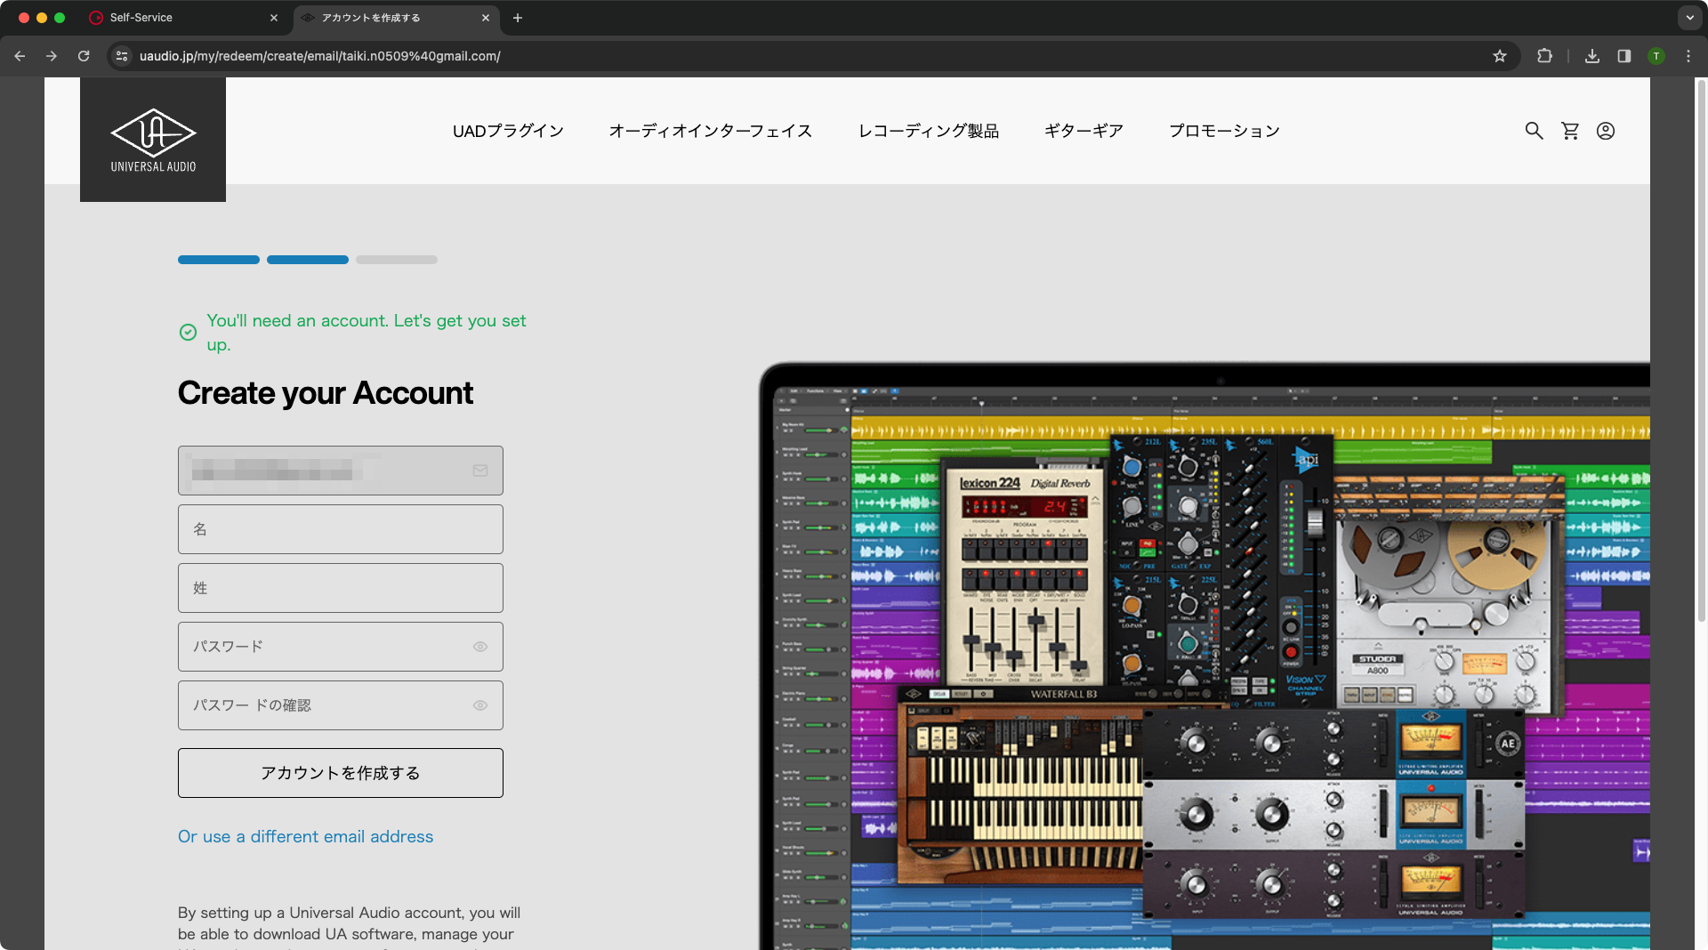Close the アカウントを作成する tab
The width and height of the screenshot is (1708, 950).
(486, 18)
